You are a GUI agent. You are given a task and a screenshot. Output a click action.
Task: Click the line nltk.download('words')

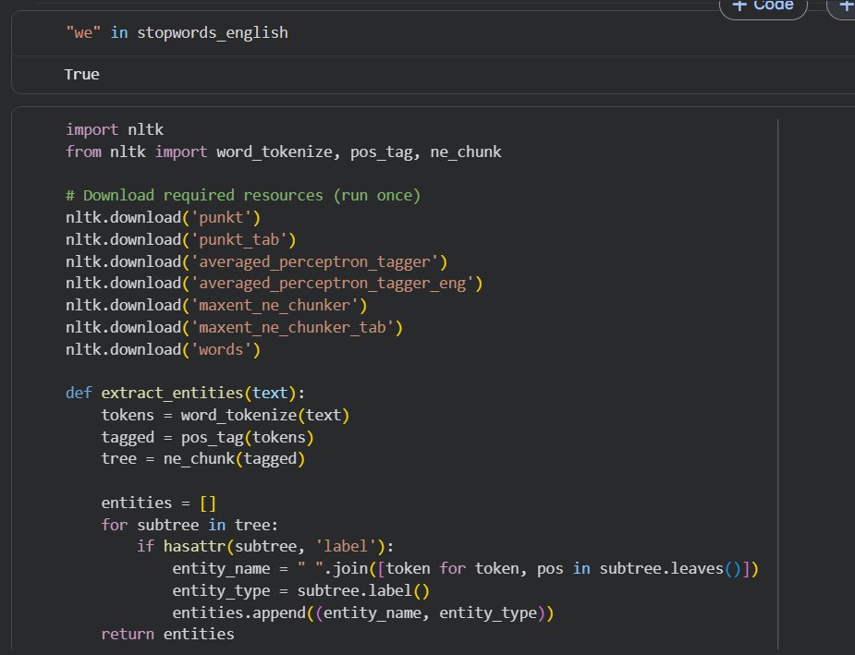click(163, 349)
